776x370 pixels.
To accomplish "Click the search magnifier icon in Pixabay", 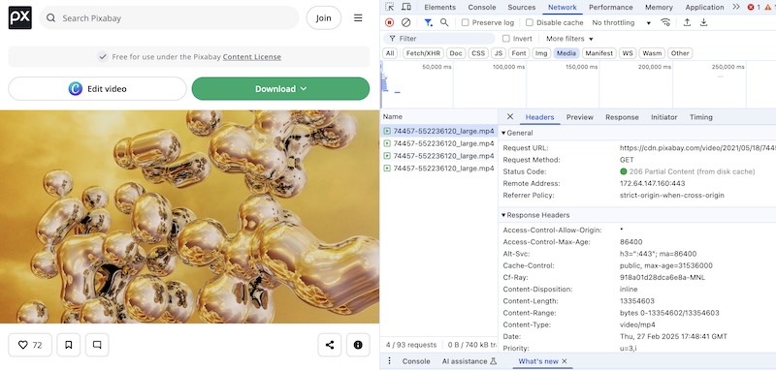I will pos(51,18).
